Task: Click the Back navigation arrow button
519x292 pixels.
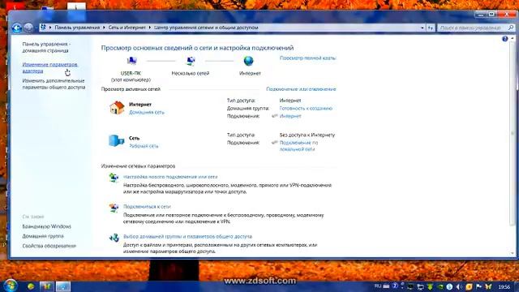Action: click(x=16, y=28)
